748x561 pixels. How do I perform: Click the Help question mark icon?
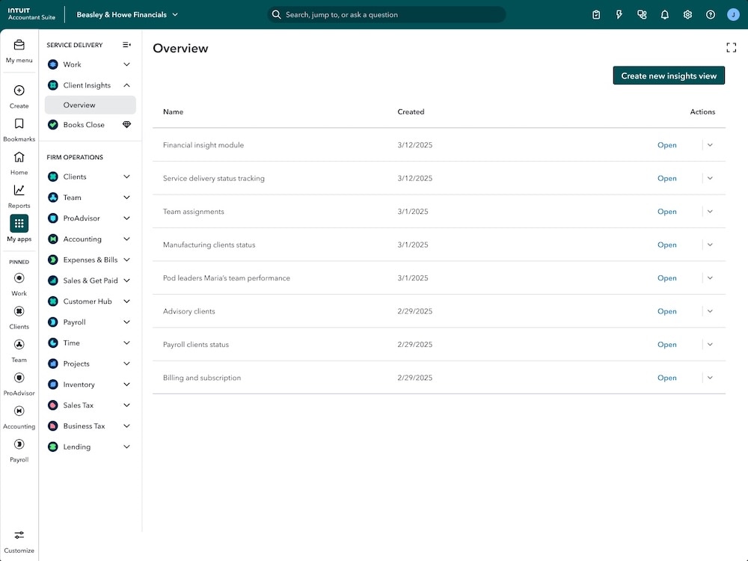coord(710,14)
